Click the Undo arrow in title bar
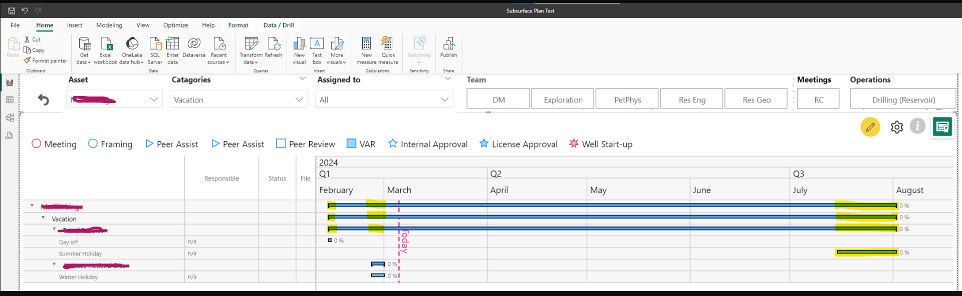Viewport: 962px width, 296px height. click(25, 10)
